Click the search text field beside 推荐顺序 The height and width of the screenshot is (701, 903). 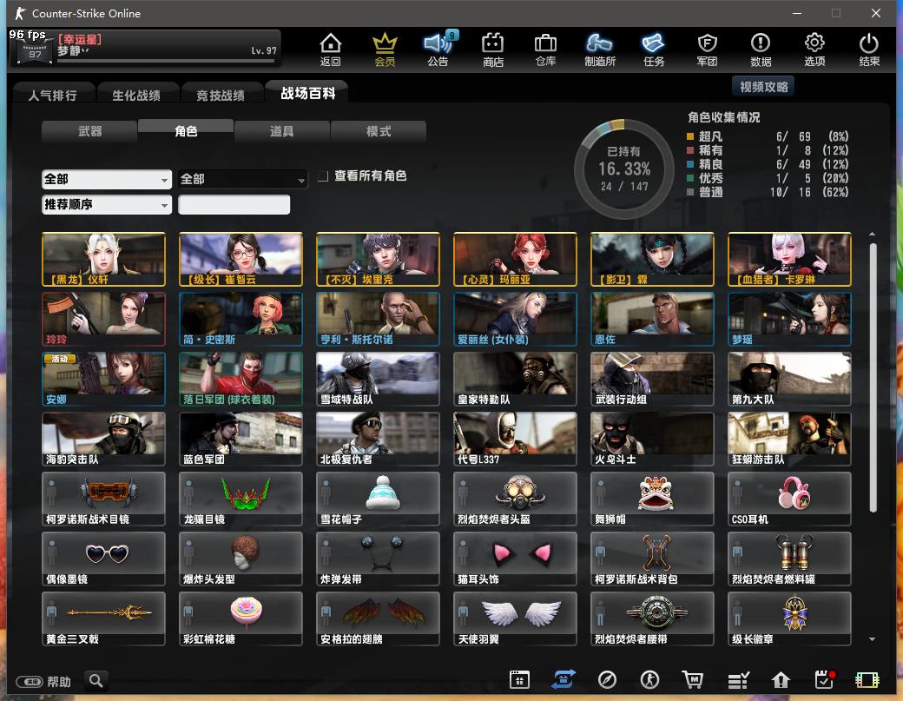(x=234, y=204)
